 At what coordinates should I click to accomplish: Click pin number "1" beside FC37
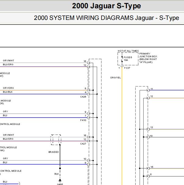point(119,68)
